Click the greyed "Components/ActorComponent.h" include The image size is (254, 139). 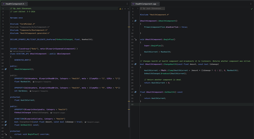coord(30,27)
